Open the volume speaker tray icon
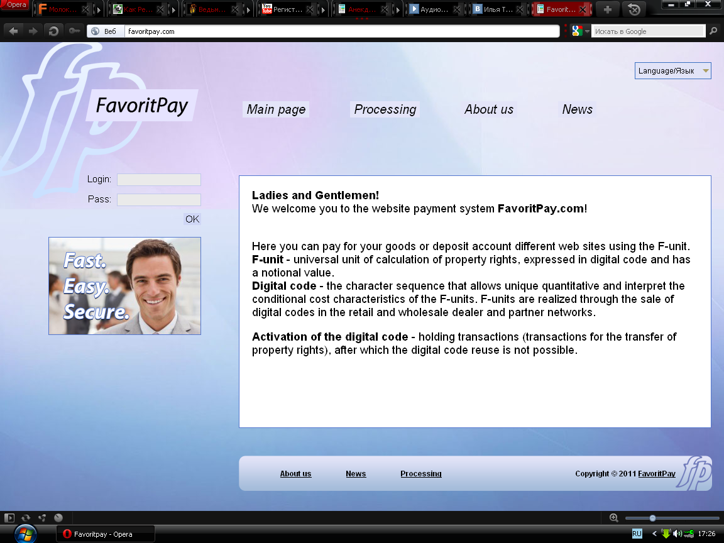This screenshot has width=724, height=543. 677,534
